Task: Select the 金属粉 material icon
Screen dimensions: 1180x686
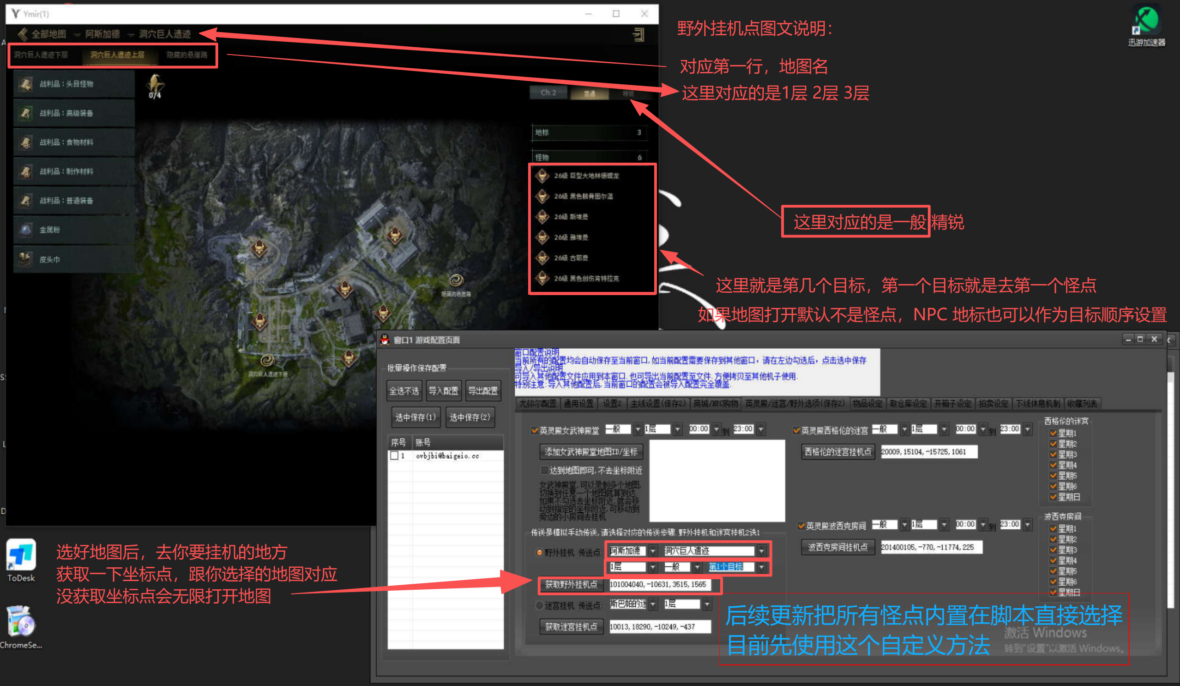Action: 26,230
